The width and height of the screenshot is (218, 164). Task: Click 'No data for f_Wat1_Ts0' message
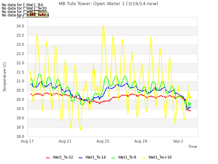coord(22,5)
